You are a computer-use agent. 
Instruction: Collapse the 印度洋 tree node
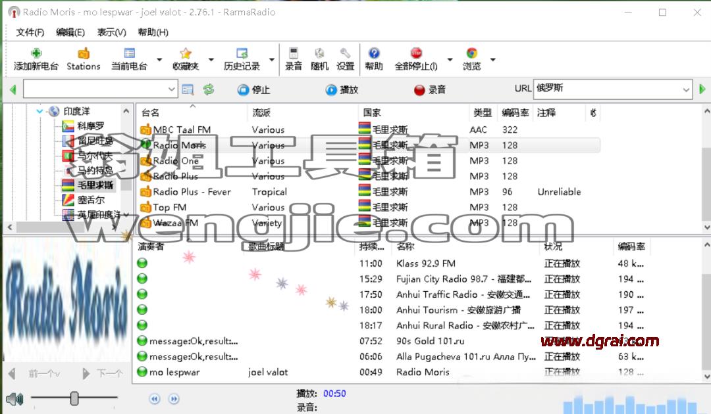[x=39, y=111]
